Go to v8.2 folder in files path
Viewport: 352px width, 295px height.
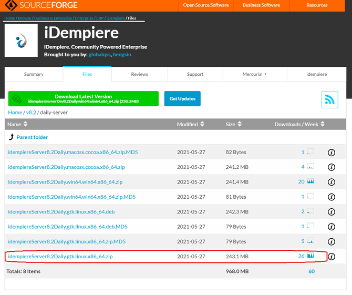pos(31,113)
